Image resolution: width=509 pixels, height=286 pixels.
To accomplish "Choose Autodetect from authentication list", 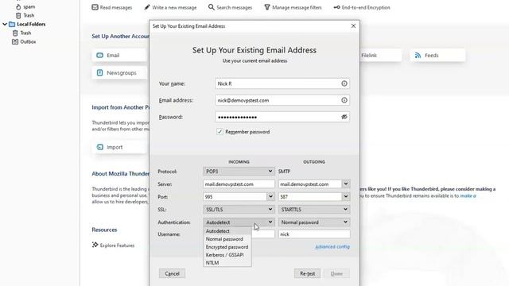I will [x=227, y=231].
